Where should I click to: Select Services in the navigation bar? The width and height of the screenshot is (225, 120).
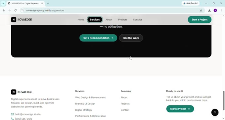point(95,19)
